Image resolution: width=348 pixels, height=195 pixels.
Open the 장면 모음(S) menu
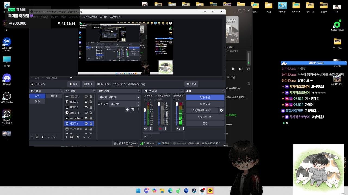(x=90, y=17)
